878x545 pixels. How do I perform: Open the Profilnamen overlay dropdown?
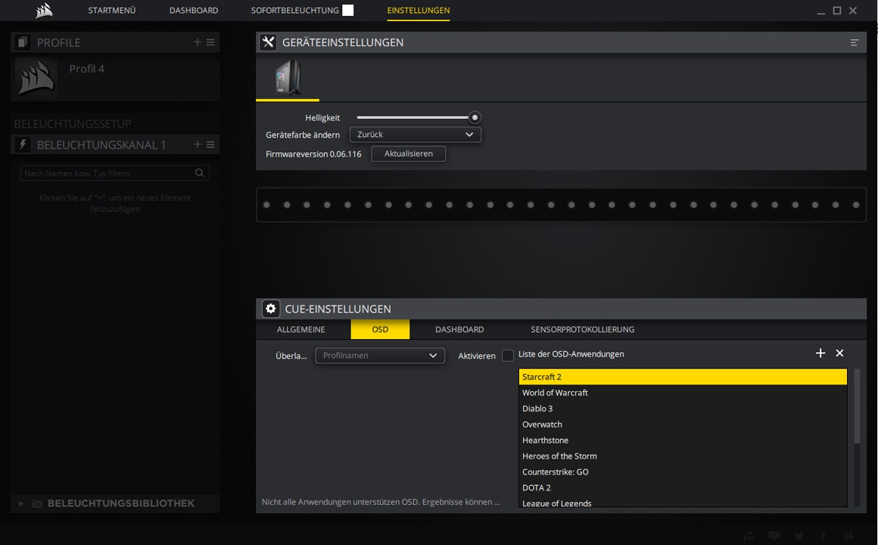point(380,356)
